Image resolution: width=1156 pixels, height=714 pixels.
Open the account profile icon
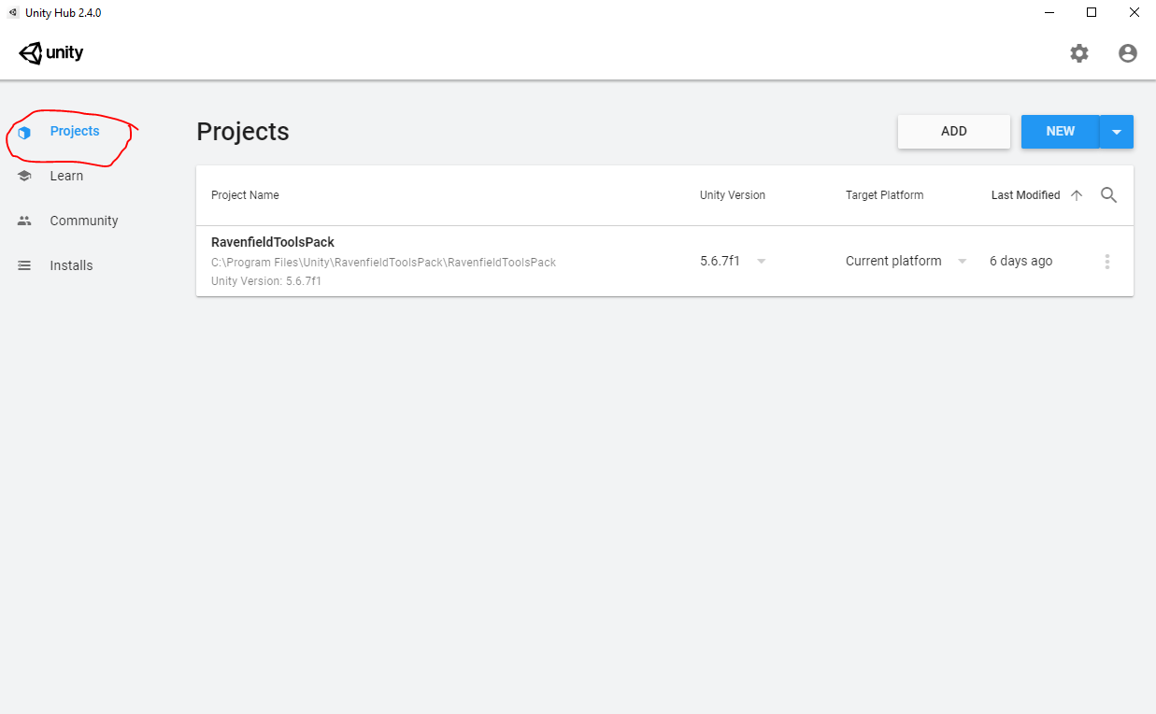(1128, 53)
